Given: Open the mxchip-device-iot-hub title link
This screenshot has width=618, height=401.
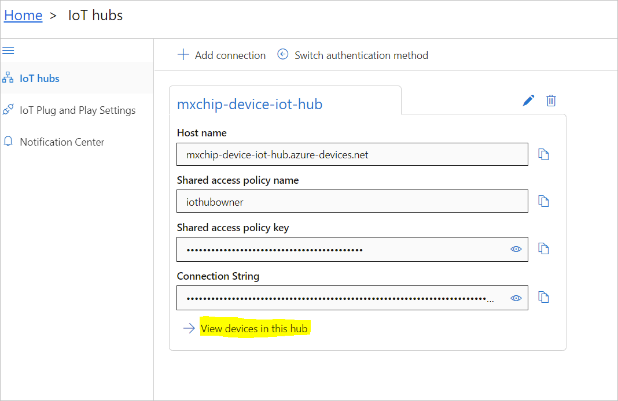Looking at the screenshot, I should tap(249, 104).
